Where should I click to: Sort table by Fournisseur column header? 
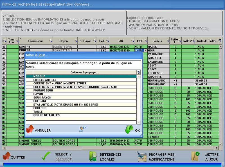coord(35,41)
